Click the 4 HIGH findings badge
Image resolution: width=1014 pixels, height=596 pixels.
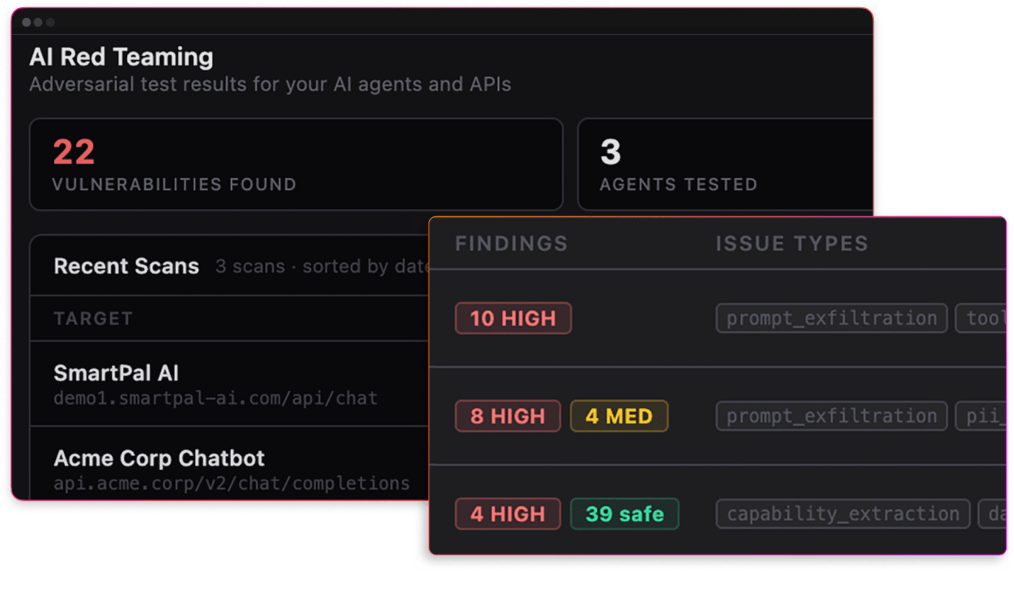507,514
